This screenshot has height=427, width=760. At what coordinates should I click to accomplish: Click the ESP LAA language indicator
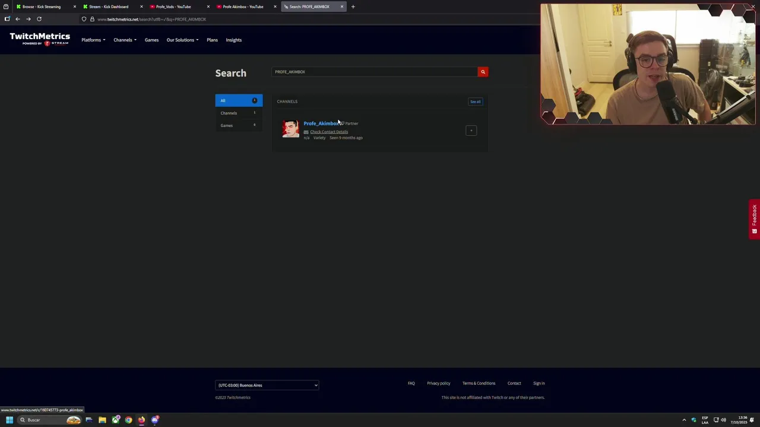point(705,420)
